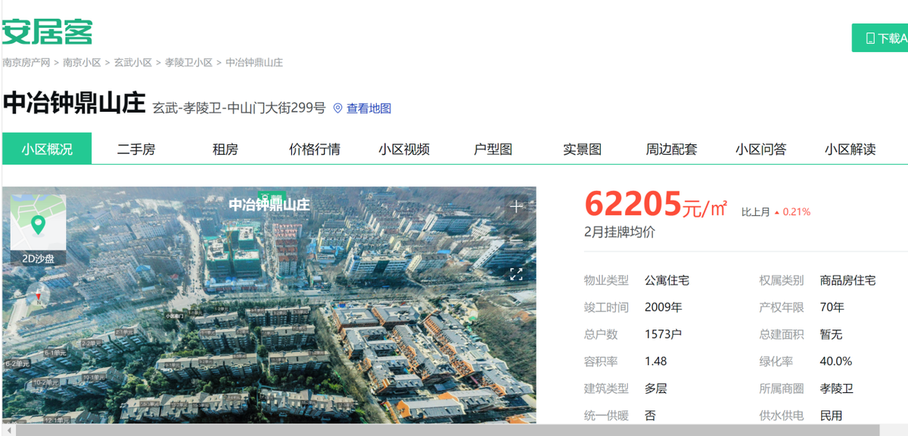908x436 pixels.
Task: Click the 查看地图 link
Action: [x=370, y=108]
